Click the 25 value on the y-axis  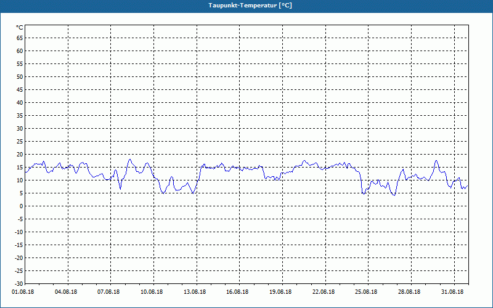coord(20,142)
